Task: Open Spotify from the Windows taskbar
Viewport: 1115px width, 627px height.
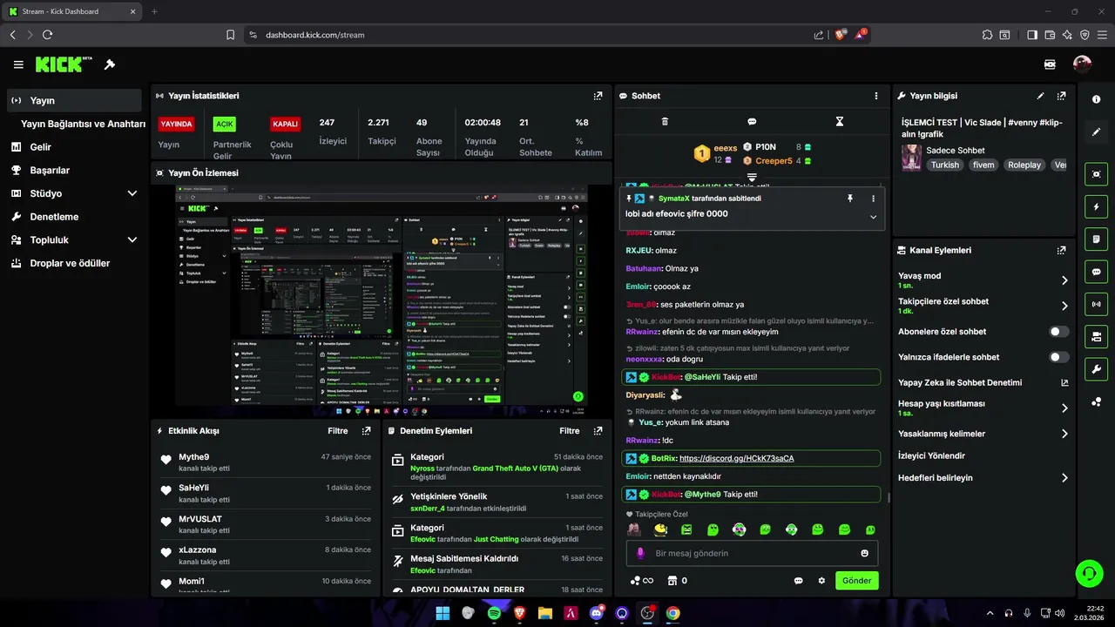Action: pyautogui.click(x=494, y=613)
